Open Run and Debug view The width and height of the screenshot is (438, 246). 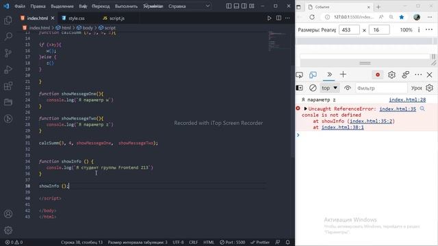coord(8,69)
